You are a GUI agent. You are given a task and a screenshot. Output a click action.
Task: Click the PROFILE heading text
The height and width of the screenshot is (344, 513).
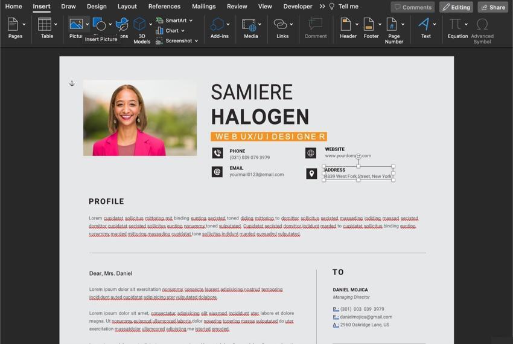click(106, 201)
